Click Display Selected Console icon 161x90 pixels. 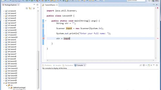coord(144,65)
